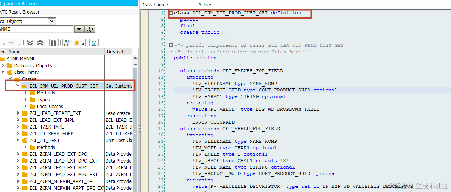
Task: Collapse class definition block at line 1
Action: [x=171, y=13]
